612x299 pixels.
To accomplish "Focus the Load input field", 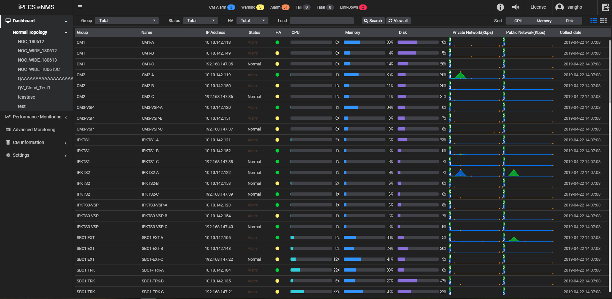I will click(322, 21).
